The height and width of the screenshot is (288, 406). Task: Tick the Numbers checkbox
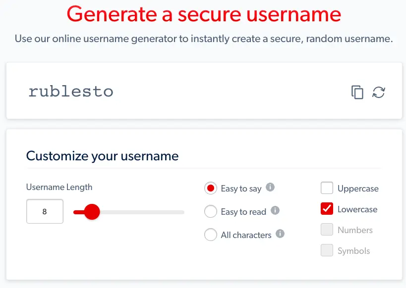(327, 230)
